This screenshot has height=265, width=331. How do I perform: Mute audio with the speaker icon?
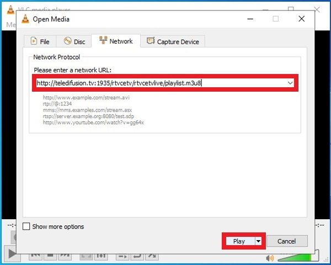pos(270,258)
